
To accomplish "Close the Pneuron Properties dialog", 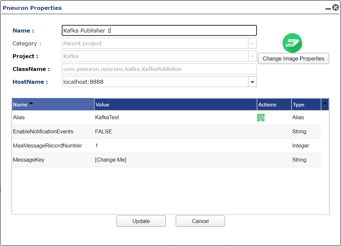I will [x=335, y=8].
